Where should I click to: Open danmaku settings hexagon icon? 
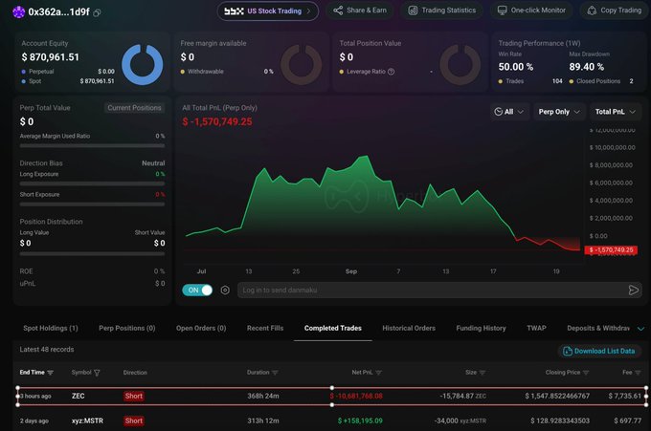pos(225,291)
